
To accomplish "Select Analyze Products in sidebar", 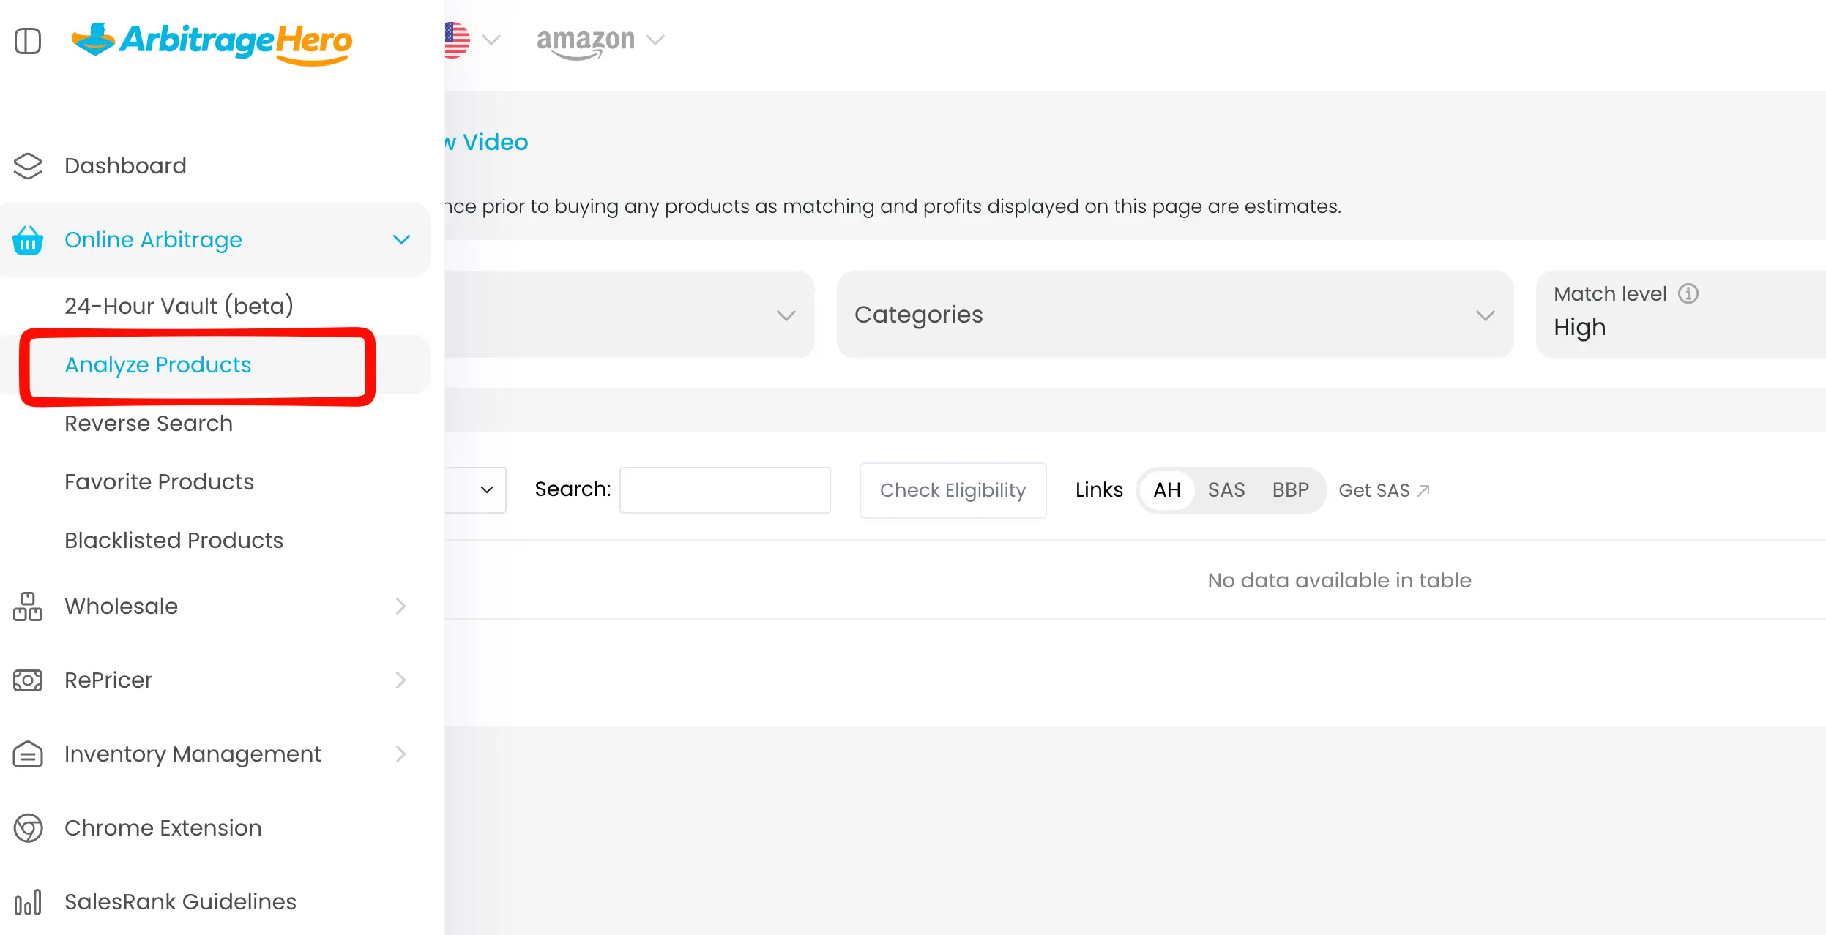I will click(158, 364).
